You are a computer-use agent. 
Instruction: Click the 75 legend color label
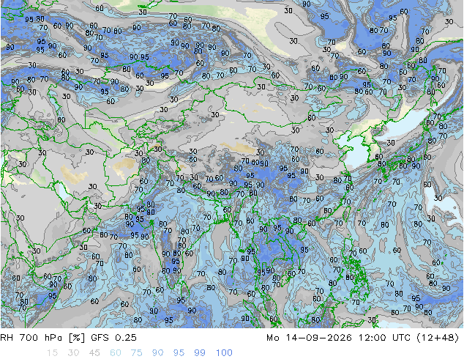(x=136, y=353)
